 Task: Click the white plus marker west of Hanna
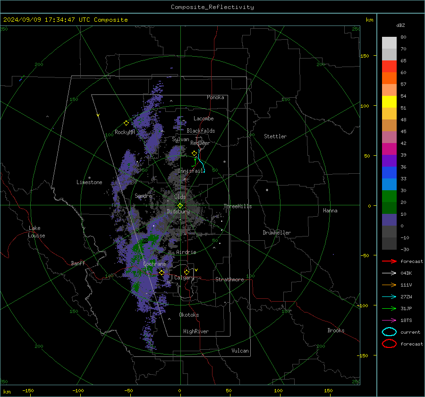[x=267, y=190]
